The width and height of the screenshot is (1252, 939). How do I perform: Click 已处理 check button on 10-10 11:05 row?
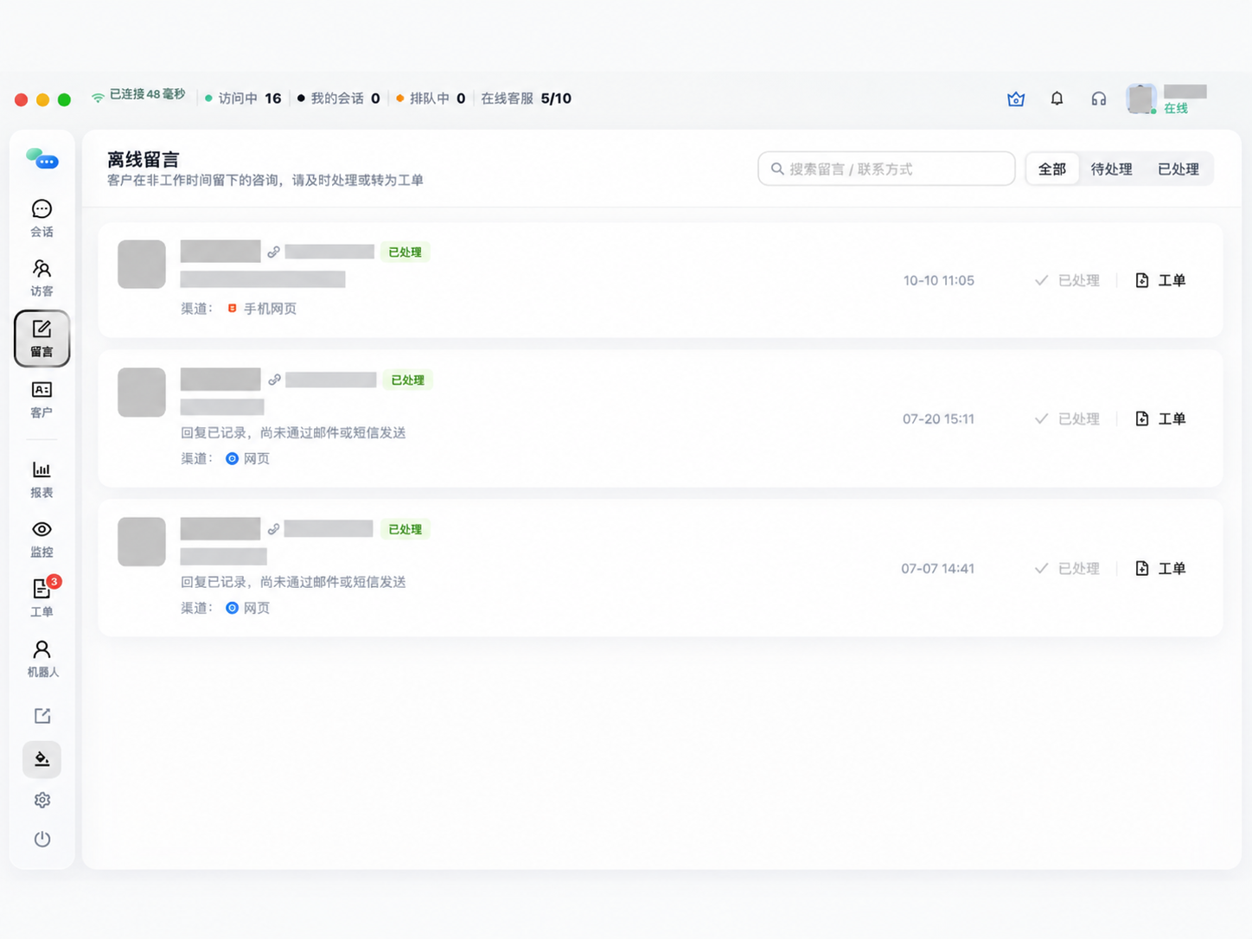click(x=1067, y=280)
